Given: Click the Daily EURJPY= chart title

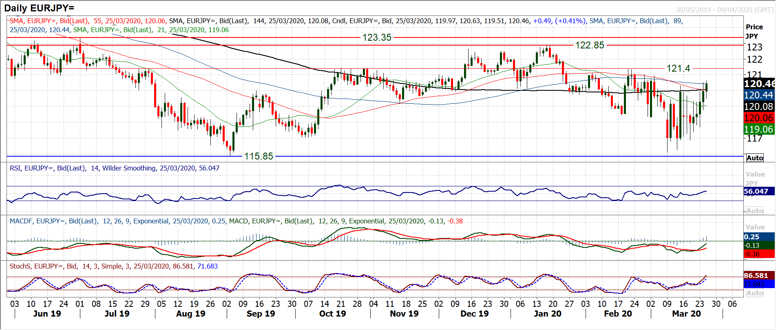Looking at the screenshot, I should 39,8.
